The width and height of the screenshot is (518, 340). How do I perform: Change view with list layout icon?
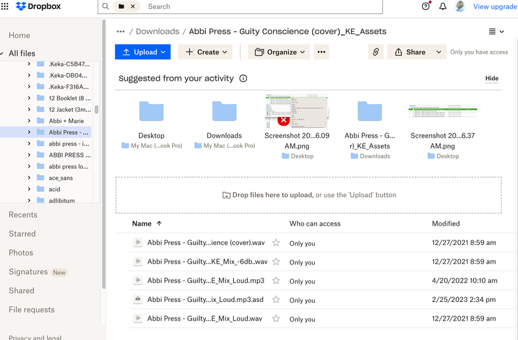pyautogui.click(x=496, y=32)
